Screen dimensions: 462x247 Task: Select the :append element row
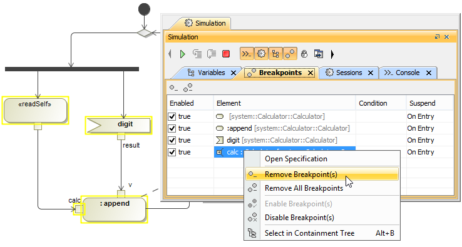coord(285,128)
